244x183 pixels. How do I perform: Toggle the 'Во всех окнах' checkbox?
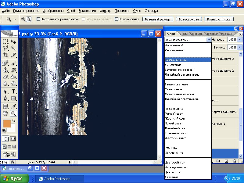[x=116, y=19]
